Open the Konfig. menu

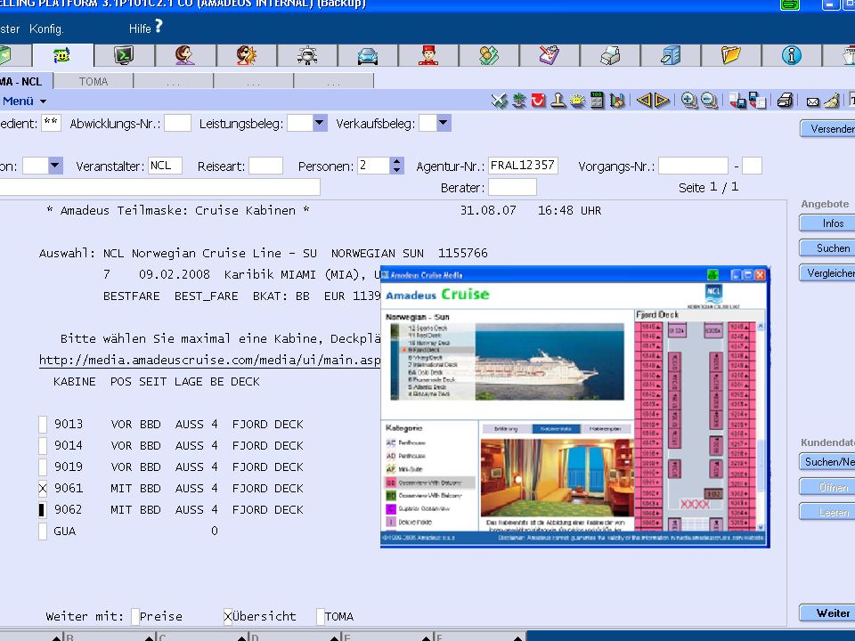[x=46, y=28]
